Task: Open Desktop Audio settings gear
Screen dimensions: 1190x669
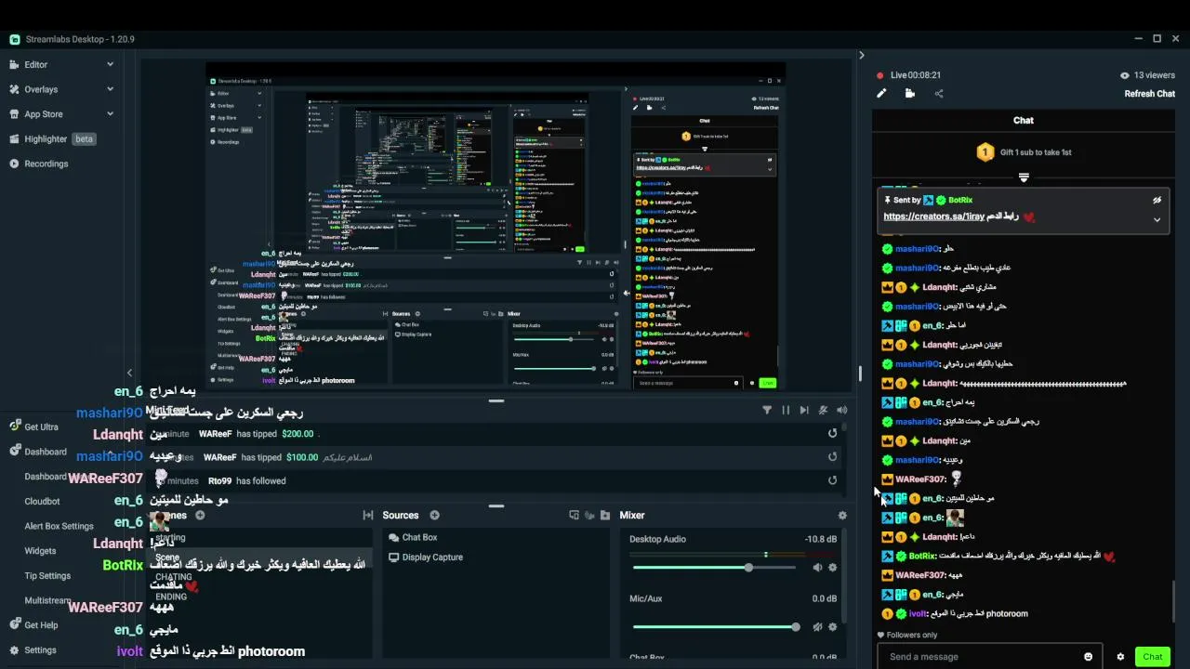Action: [x=832, y=567]
